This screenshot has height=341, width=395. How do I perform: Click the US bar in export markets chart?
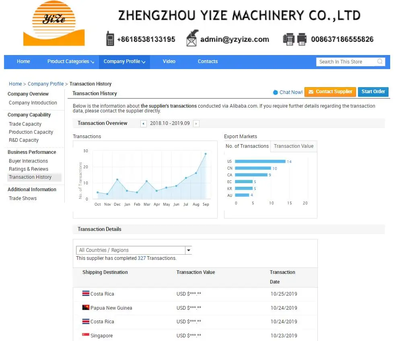(260, 161)
